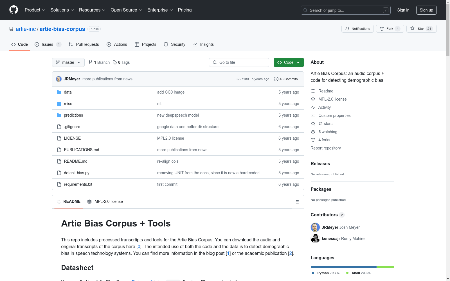Switch to the Issues tab
This screenshot has width=450, height=281.
click(48, 44)
